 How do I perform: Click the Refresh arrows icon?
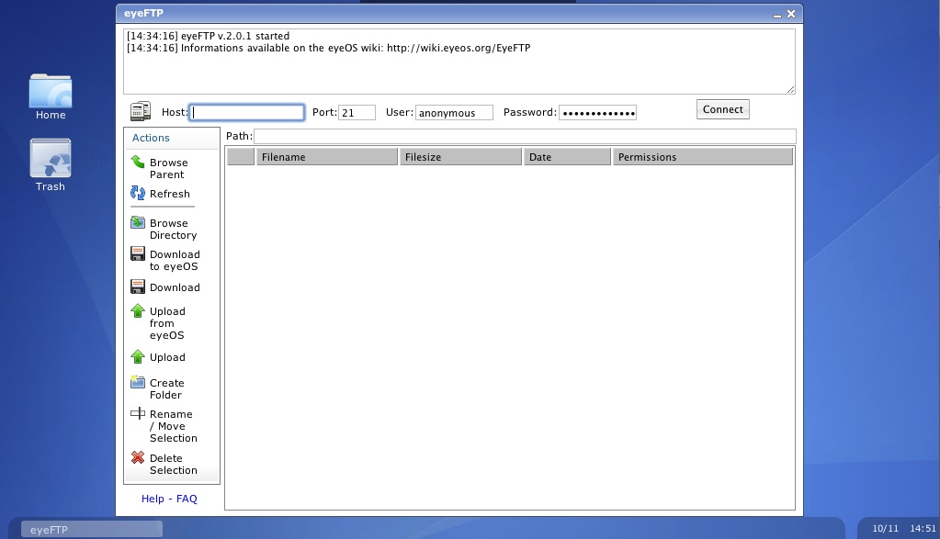(x=138, y=193)
